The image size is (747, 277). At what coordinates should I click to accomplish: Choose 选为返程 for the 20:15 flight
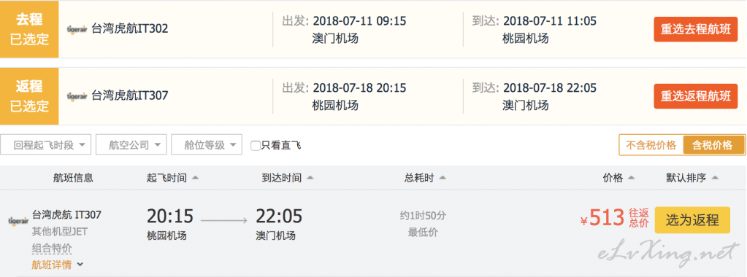tap(692, 220)
